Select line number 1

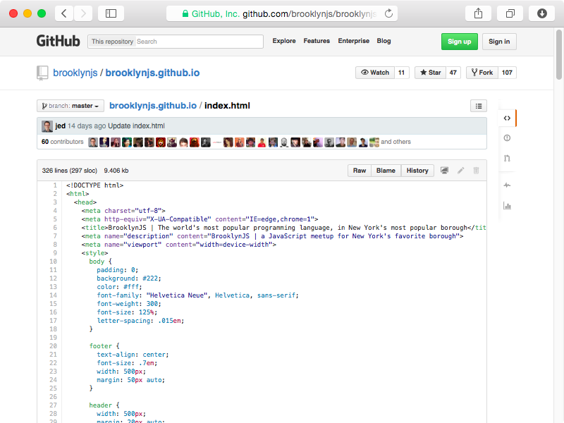pyautogui.click(x=55, y=185)
